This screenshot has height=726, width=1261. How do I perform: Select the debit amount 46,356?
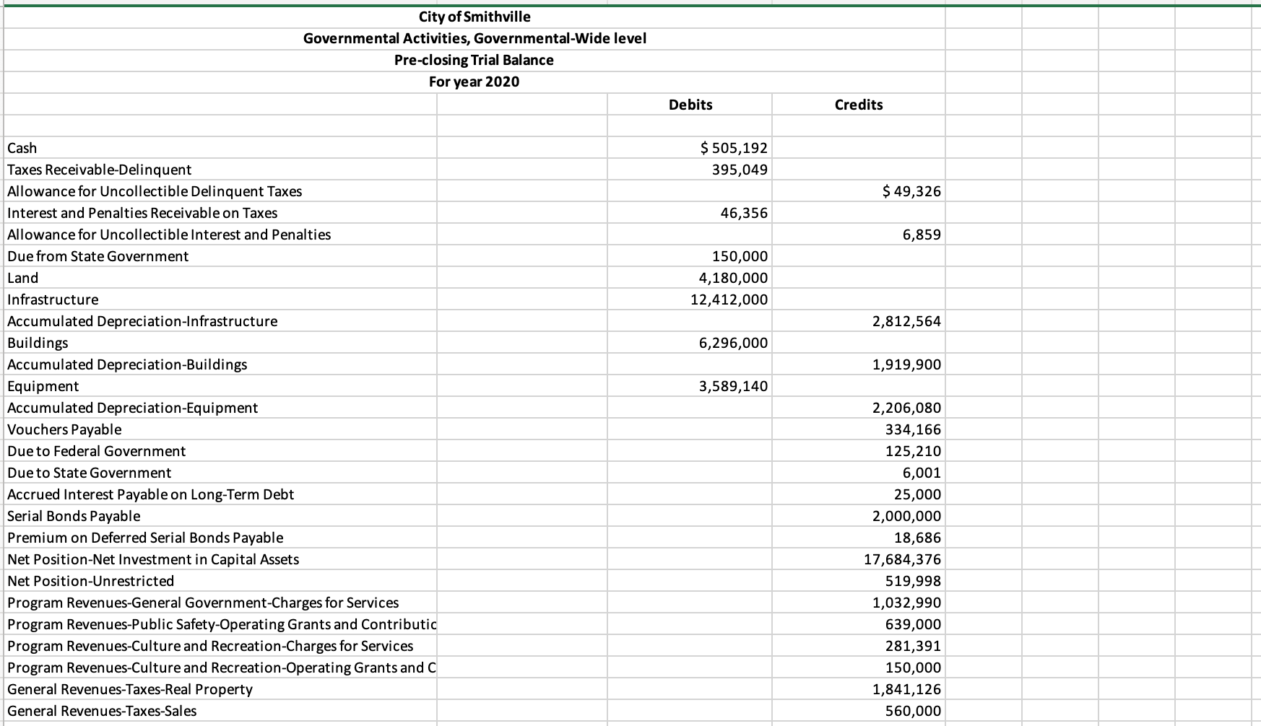pyautogui.click(x=745, y=213)
